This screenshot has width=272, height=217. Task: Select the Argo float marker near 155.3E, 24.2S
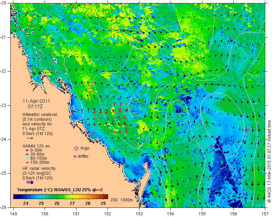[211, 146]
